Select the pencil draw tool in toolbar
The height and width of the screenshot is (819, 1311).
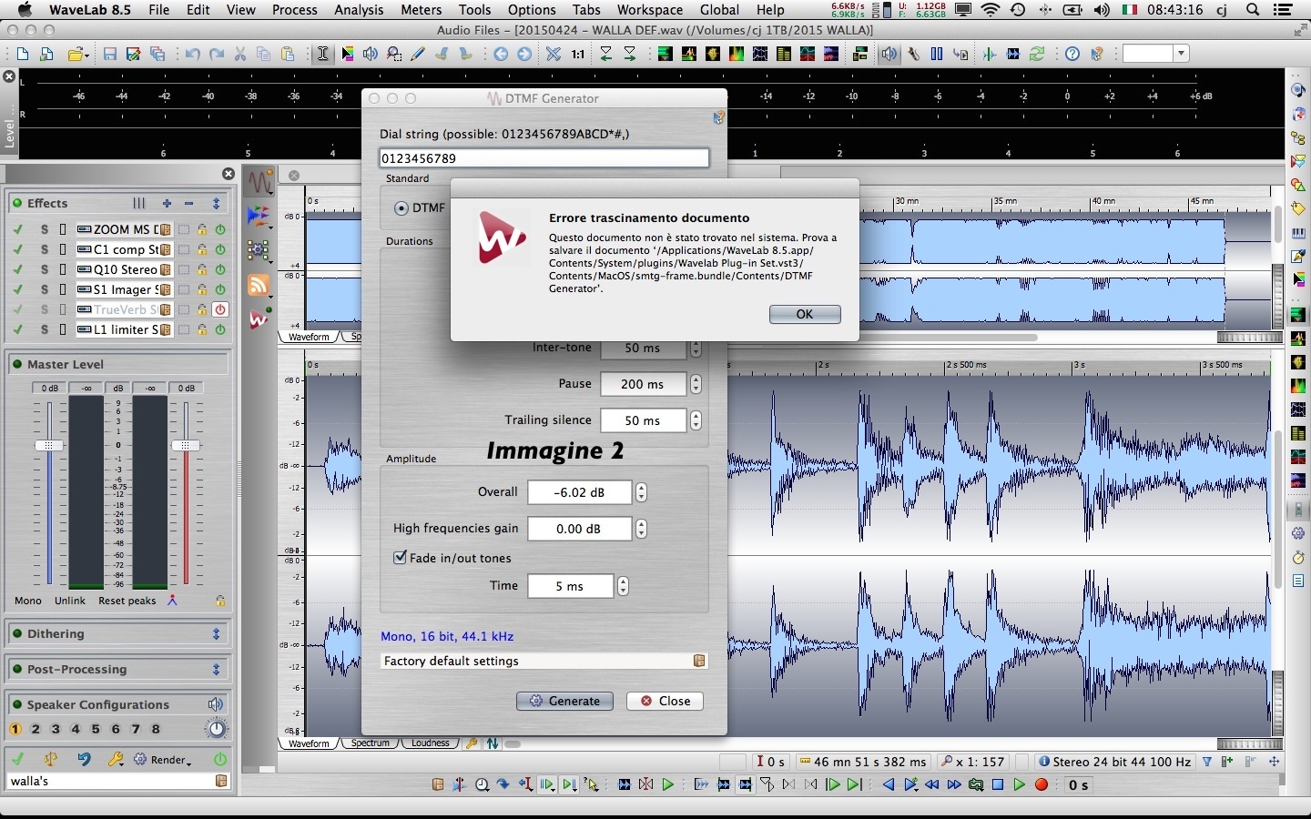point(418,55)
